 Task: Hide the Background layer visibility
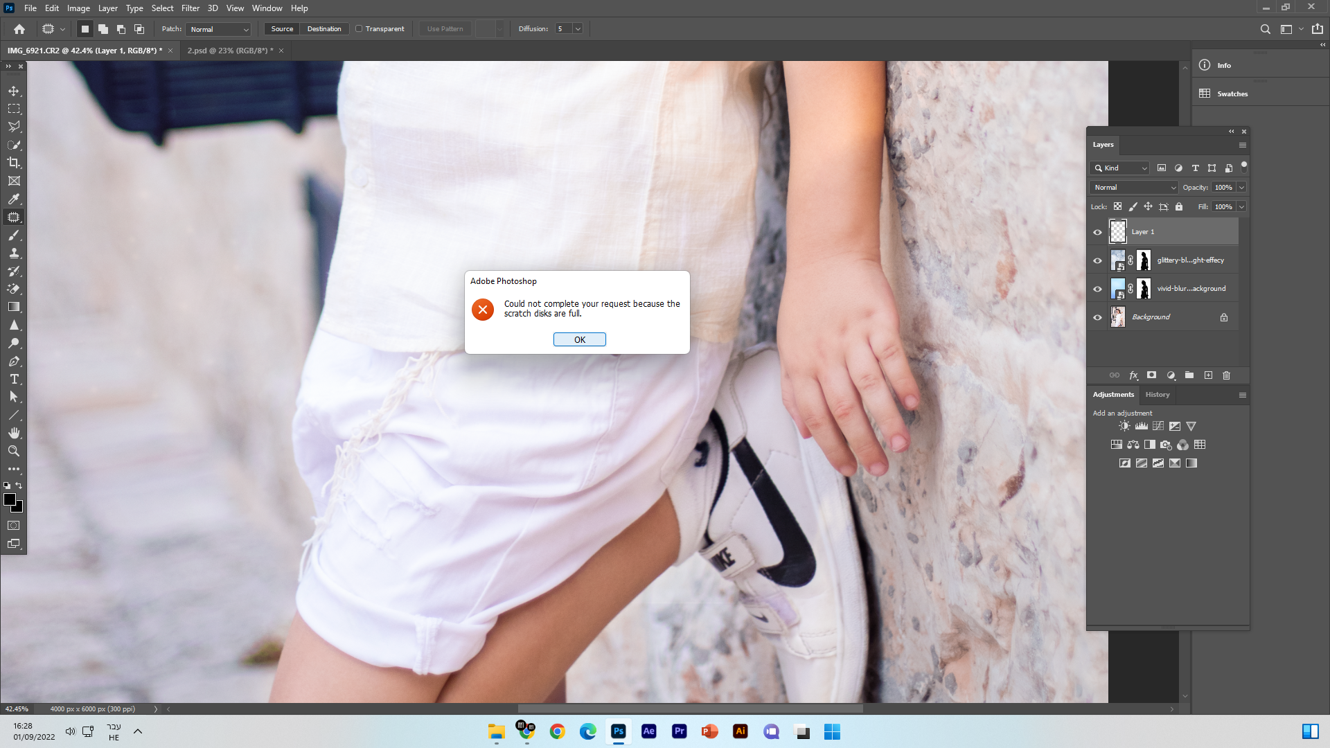tap(1097, 317)
